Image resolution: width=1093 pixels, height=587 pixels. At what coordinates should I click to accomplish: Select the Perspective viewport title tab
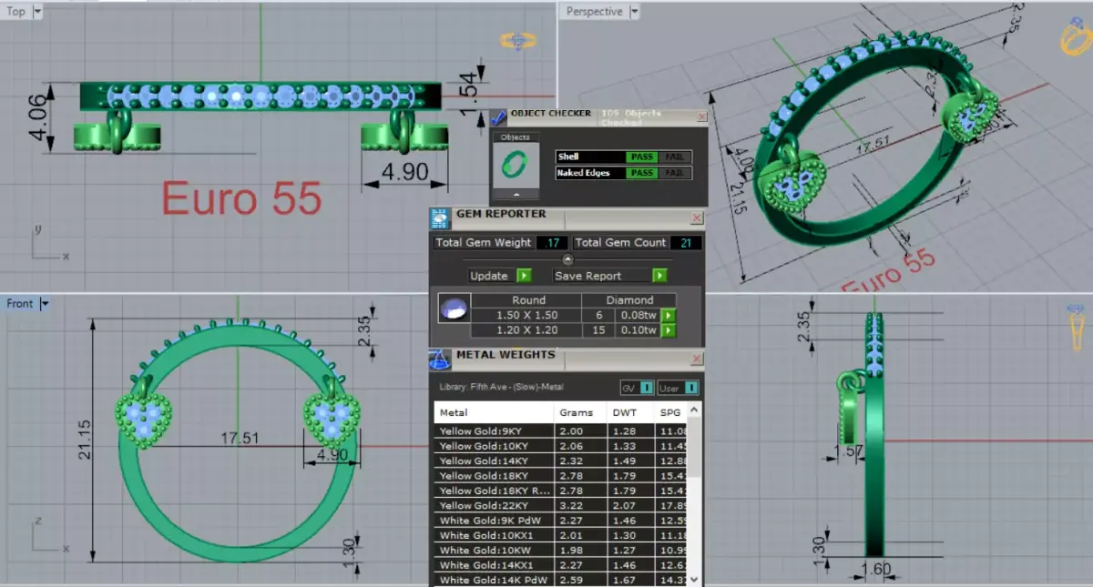coord(594,12)
